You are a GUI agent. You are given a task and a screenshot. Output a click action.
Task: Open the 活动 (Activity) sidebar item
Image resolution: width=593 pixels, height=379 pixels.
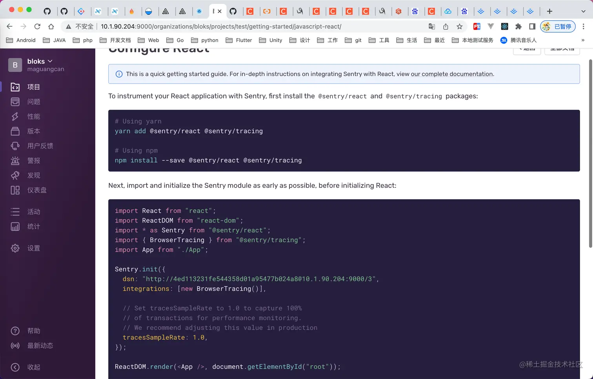coord(26,212)
